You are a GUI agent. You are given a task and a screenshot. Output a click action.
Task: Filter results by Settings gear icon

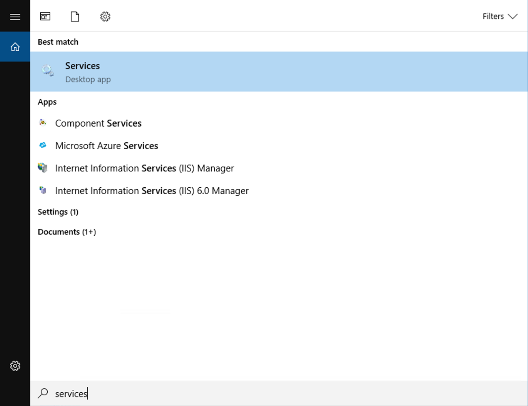(x=105, y=16)
